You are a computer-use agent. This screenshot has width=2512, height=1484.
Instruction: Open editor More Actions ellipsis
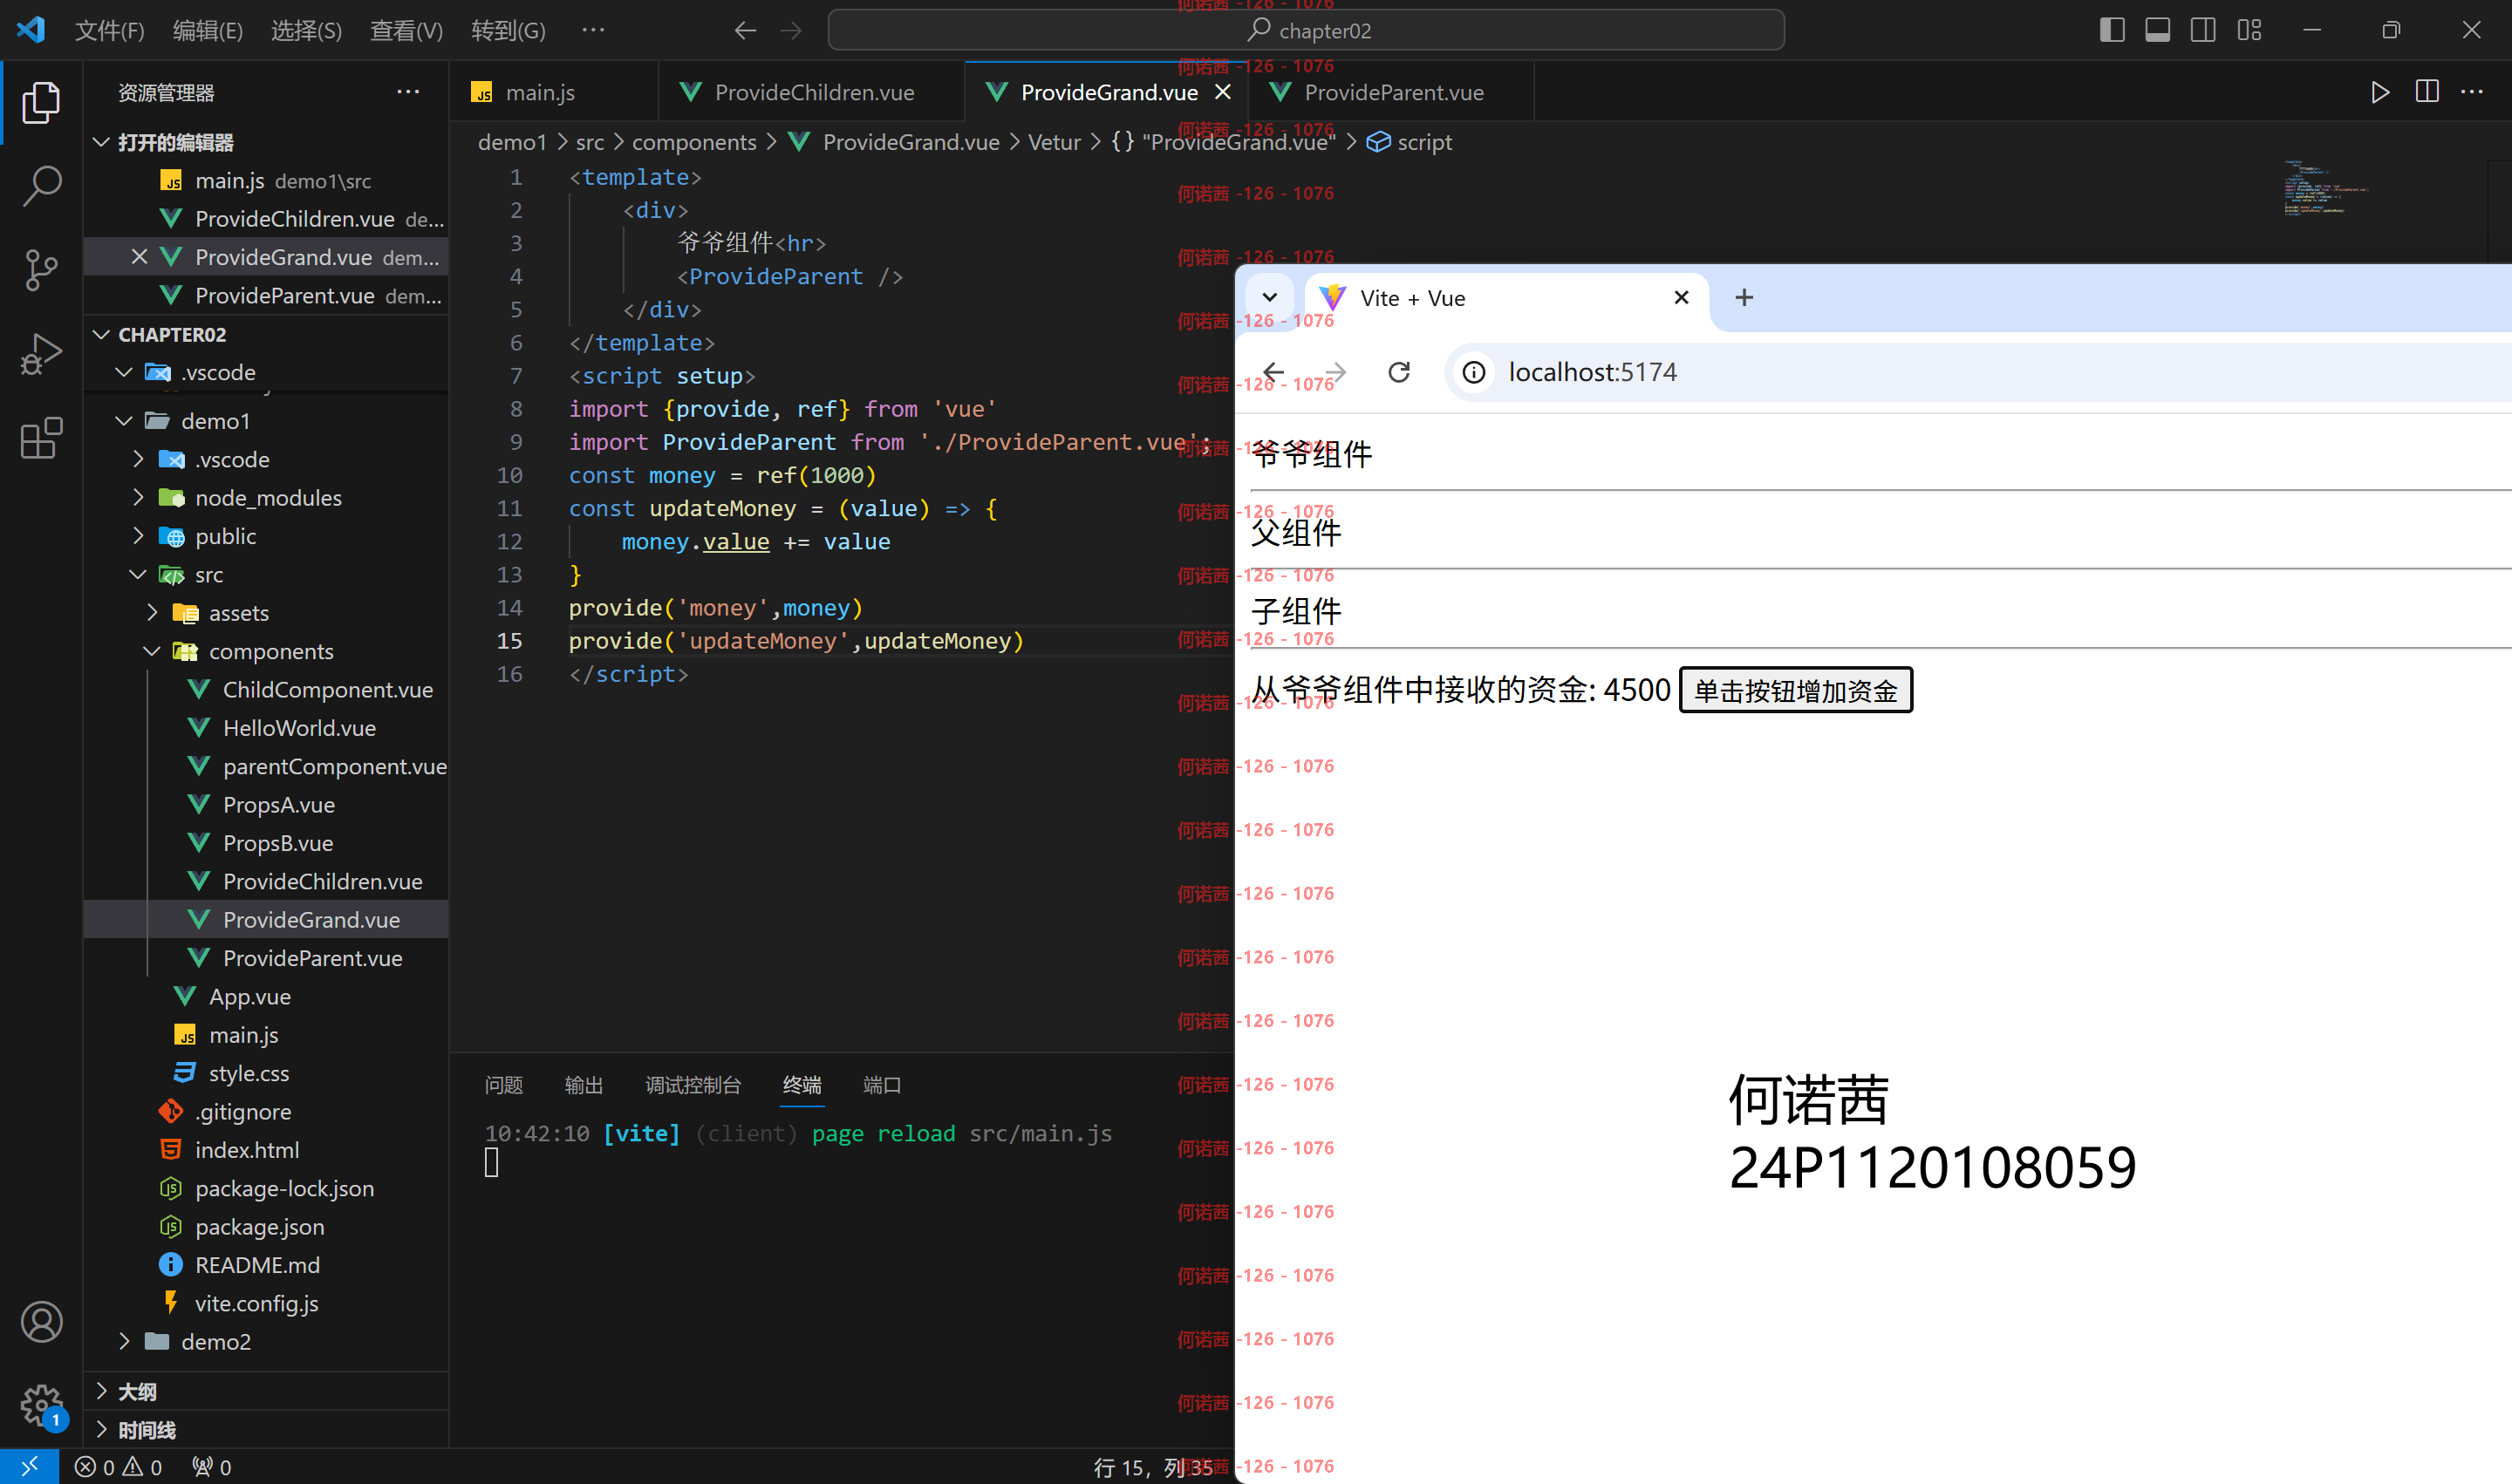click(x=2472, y=92)
